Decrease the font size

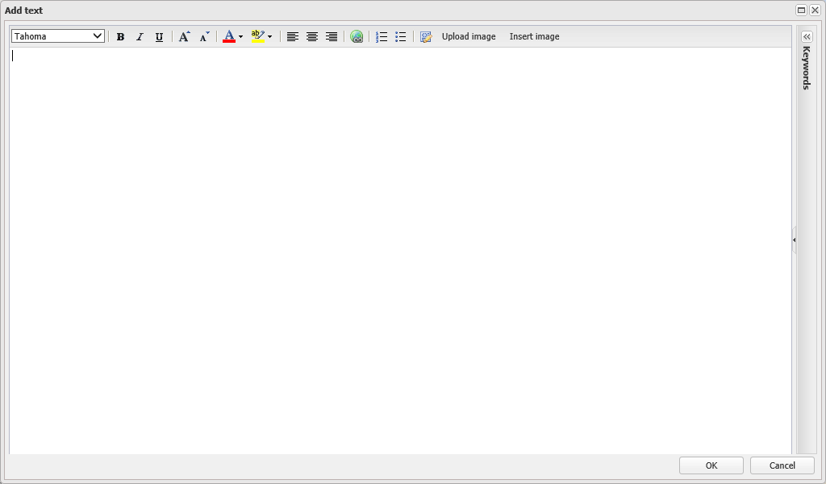pos(204,37)
